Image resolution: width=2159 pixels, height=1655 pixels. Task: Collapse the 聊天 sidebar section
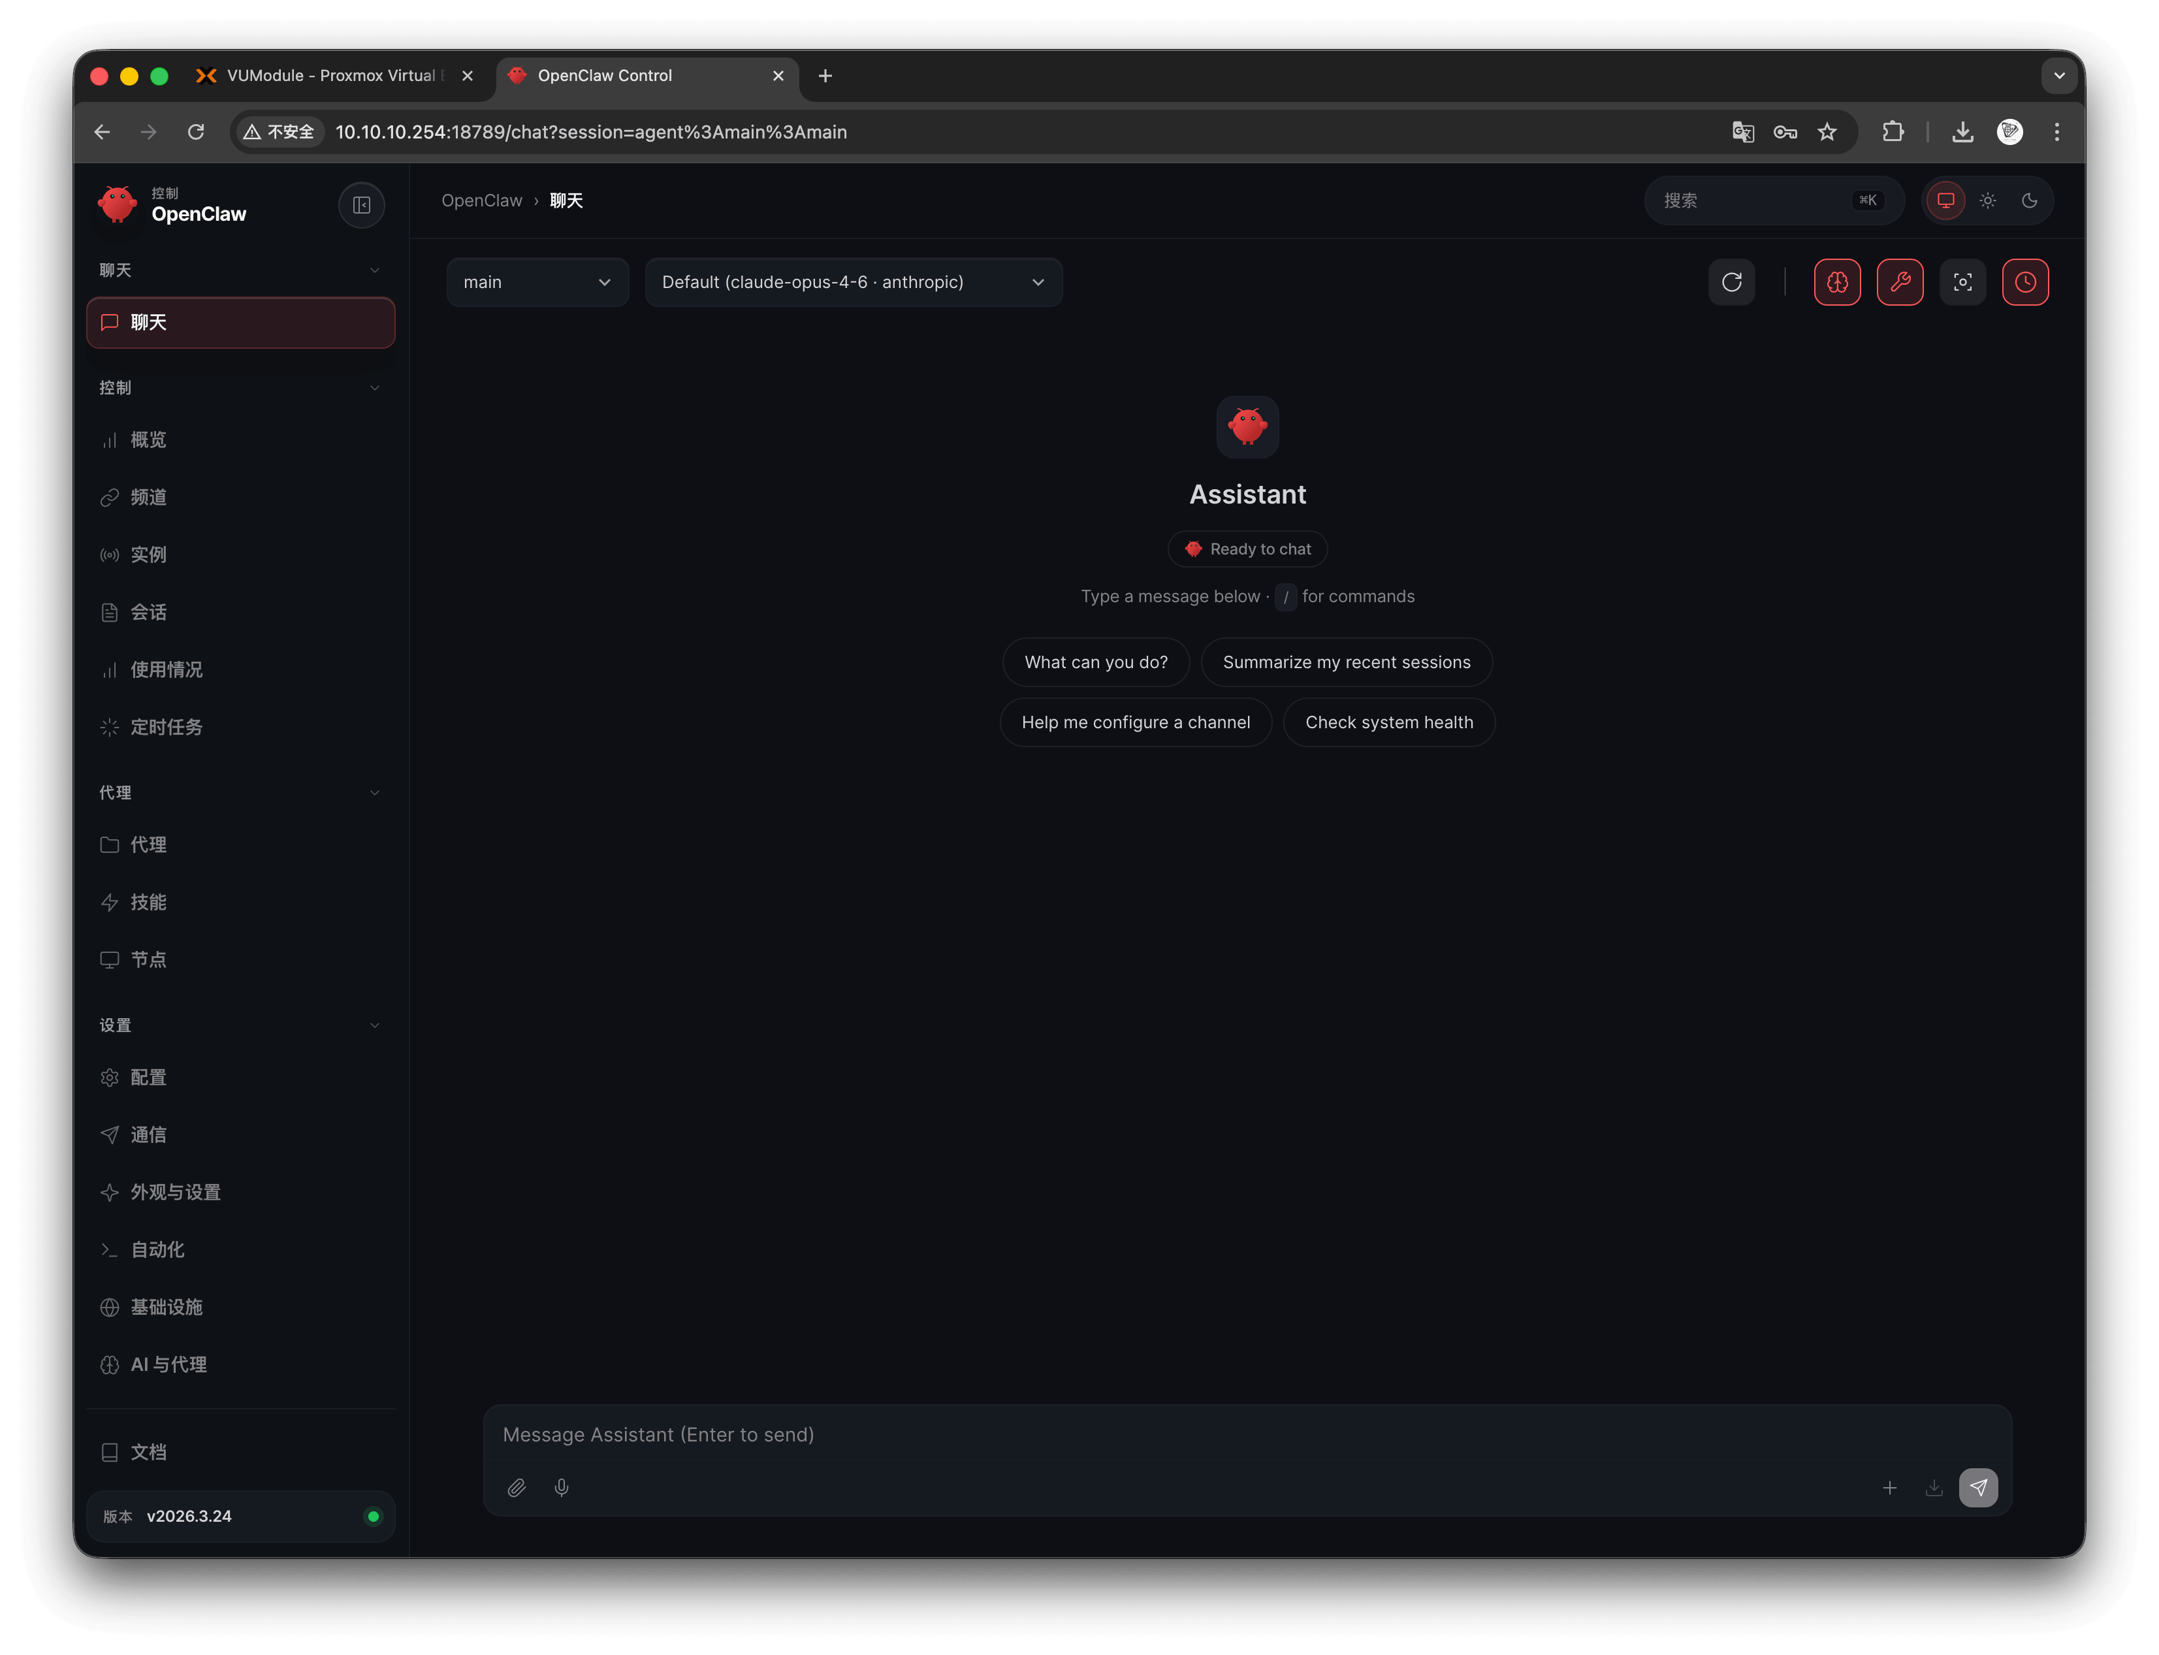click(239, 270)
